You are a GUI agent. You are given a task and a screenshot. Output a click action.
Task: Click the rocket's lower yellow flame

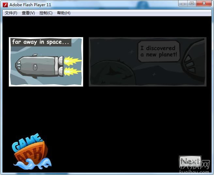coord(72,71)
